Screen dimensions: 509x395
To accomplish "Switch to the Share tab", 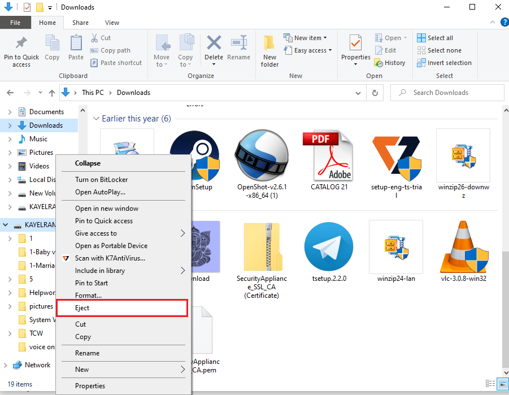I will point(81,23).
